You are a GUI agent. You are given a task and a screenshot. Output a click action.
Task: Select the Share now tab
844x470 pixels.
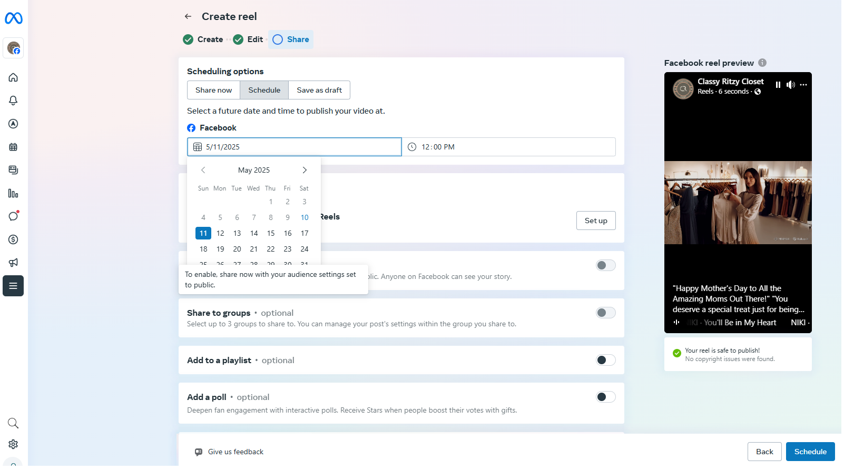[213, 90]
